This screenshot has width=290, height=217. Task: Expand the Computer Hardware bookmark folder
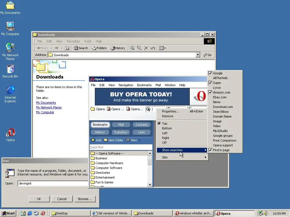coord(107,163)
